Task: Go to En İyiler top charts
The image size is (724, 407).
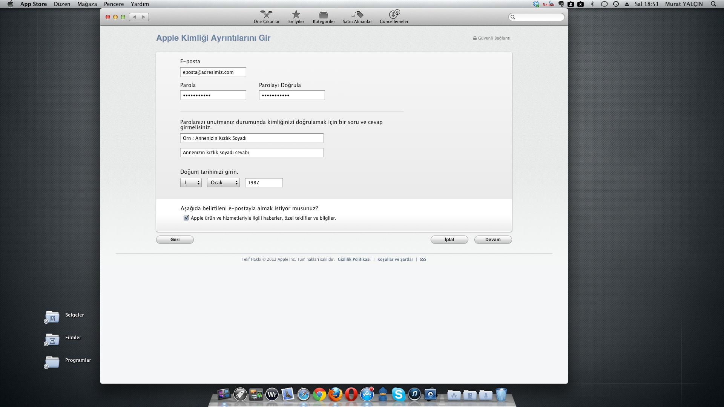Action: [296, 17]
